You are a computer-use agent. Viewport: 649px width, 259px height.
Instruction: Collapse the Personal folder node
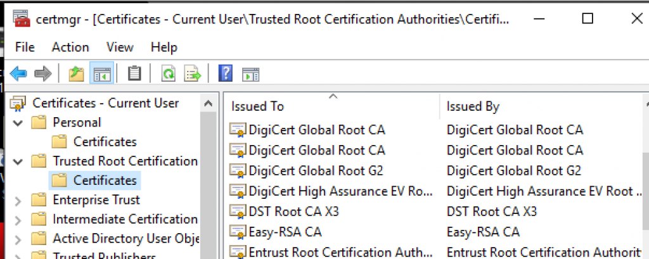point(18,122)
